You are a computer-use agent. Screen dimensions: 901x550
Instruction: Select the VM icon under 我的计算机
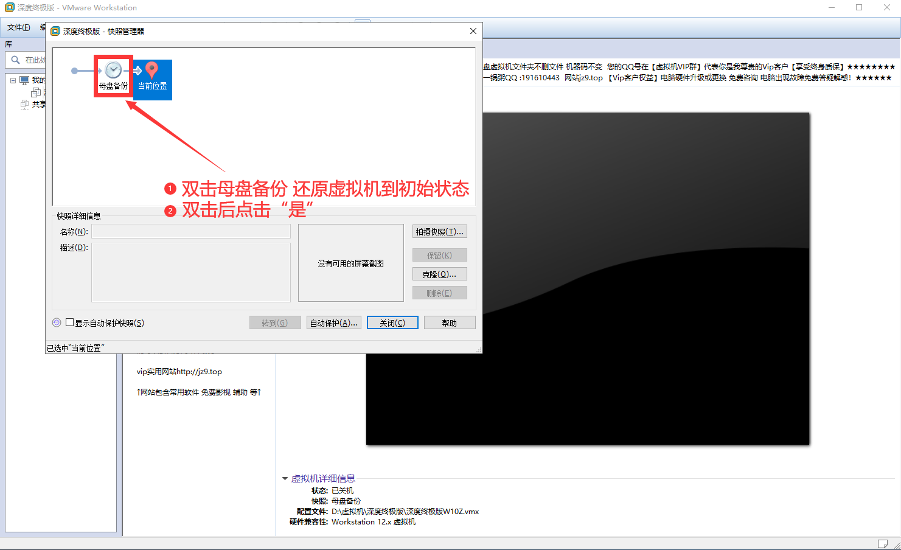pos(36,92)
